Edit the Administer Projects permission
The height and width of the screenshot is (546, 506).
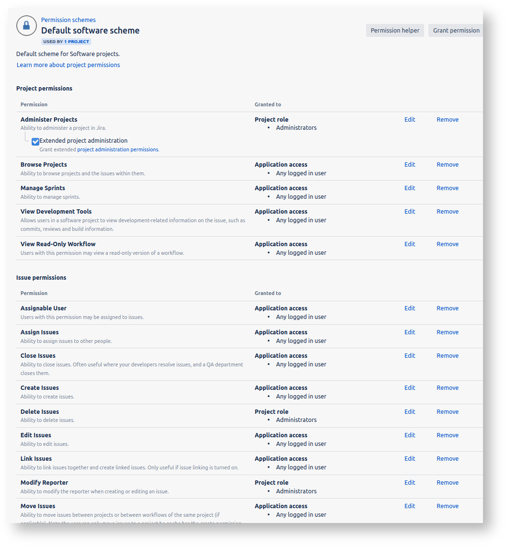tap(409, 120)
